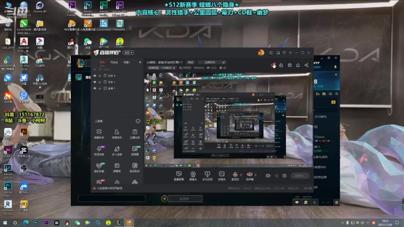Click the stream preview area

229,120
